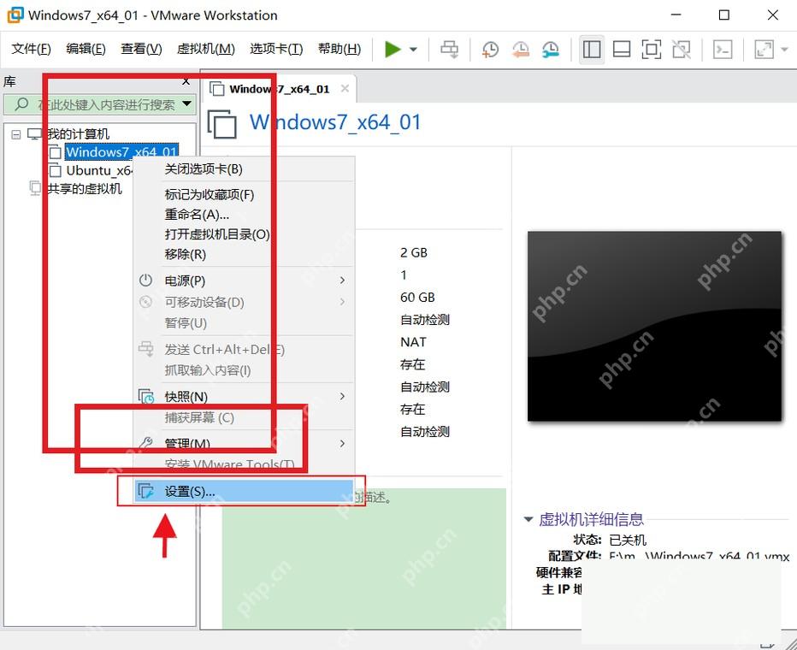Enter full screen mode toolbar icon
797x650 pixels.
click(x=651, y=50)
